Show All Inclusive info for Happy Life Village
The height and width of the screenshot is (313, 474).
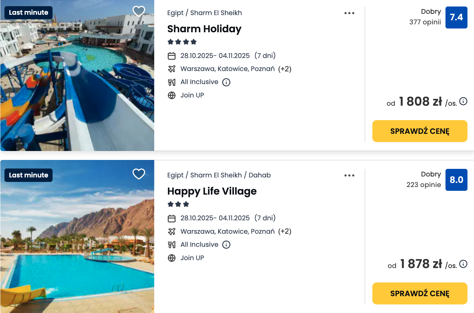pyautogui.click(x=226, y=245)
